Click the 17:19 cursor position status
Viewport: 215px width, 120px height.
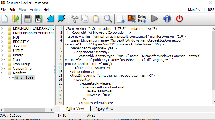(x=62, y=116)
